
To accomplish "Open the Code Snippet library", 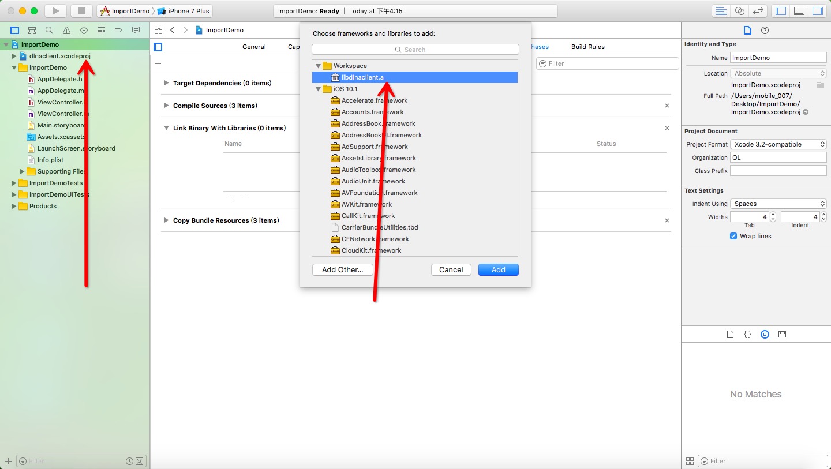I will [x=747, y=335].
